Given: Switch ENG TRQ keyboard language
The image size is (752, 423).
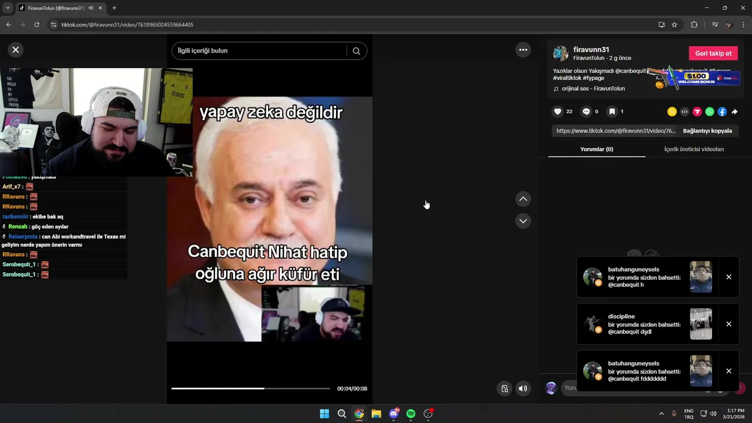Looking at the screenshot, I should tap(689, 414).
